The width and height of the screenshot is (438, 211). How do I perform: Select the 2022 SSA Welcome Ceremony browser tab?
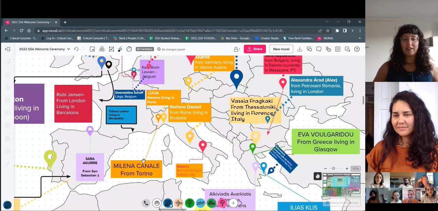pyautogui.click(x=31, y=22)
